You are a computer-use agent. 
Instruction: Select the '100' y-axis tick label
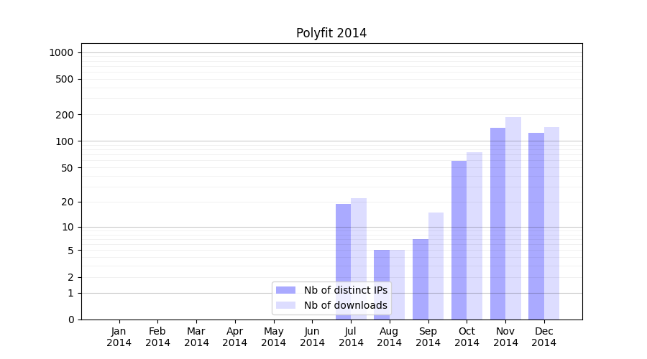click(65, 141)
